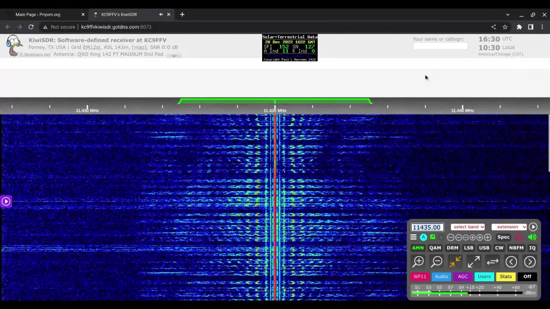Screen dimensions: 550x309
Task: Open a new browser tab with plus
Action: tap(182, 15)
